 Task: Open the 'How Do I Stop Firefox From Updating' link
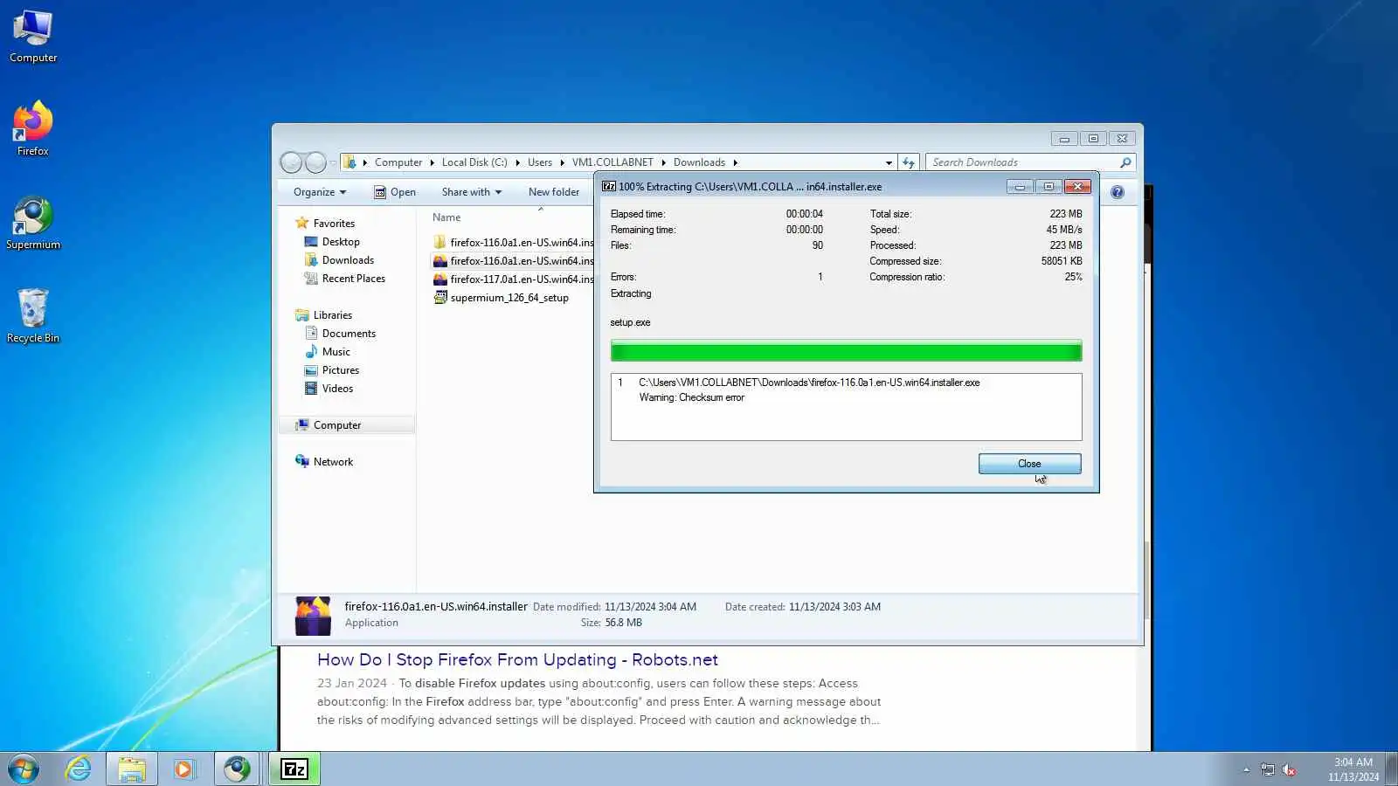click(x=517, y=660)
